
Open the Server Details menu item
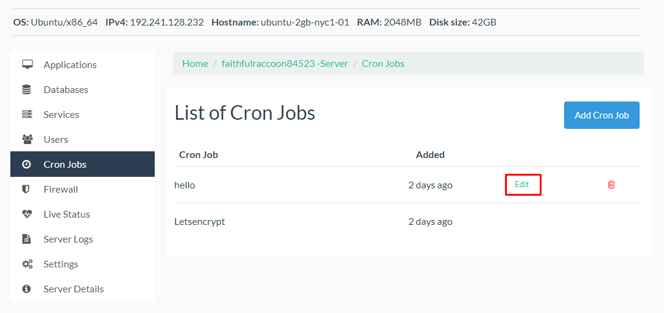[73, 289]
